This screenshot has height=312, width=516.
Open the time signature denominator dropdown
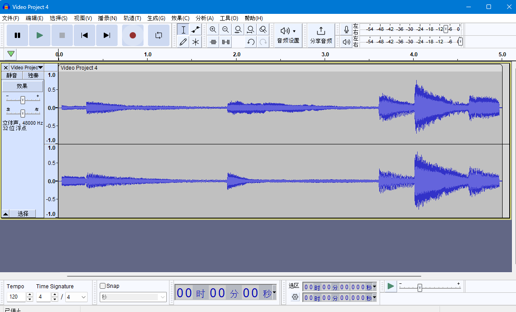(76, 297)
